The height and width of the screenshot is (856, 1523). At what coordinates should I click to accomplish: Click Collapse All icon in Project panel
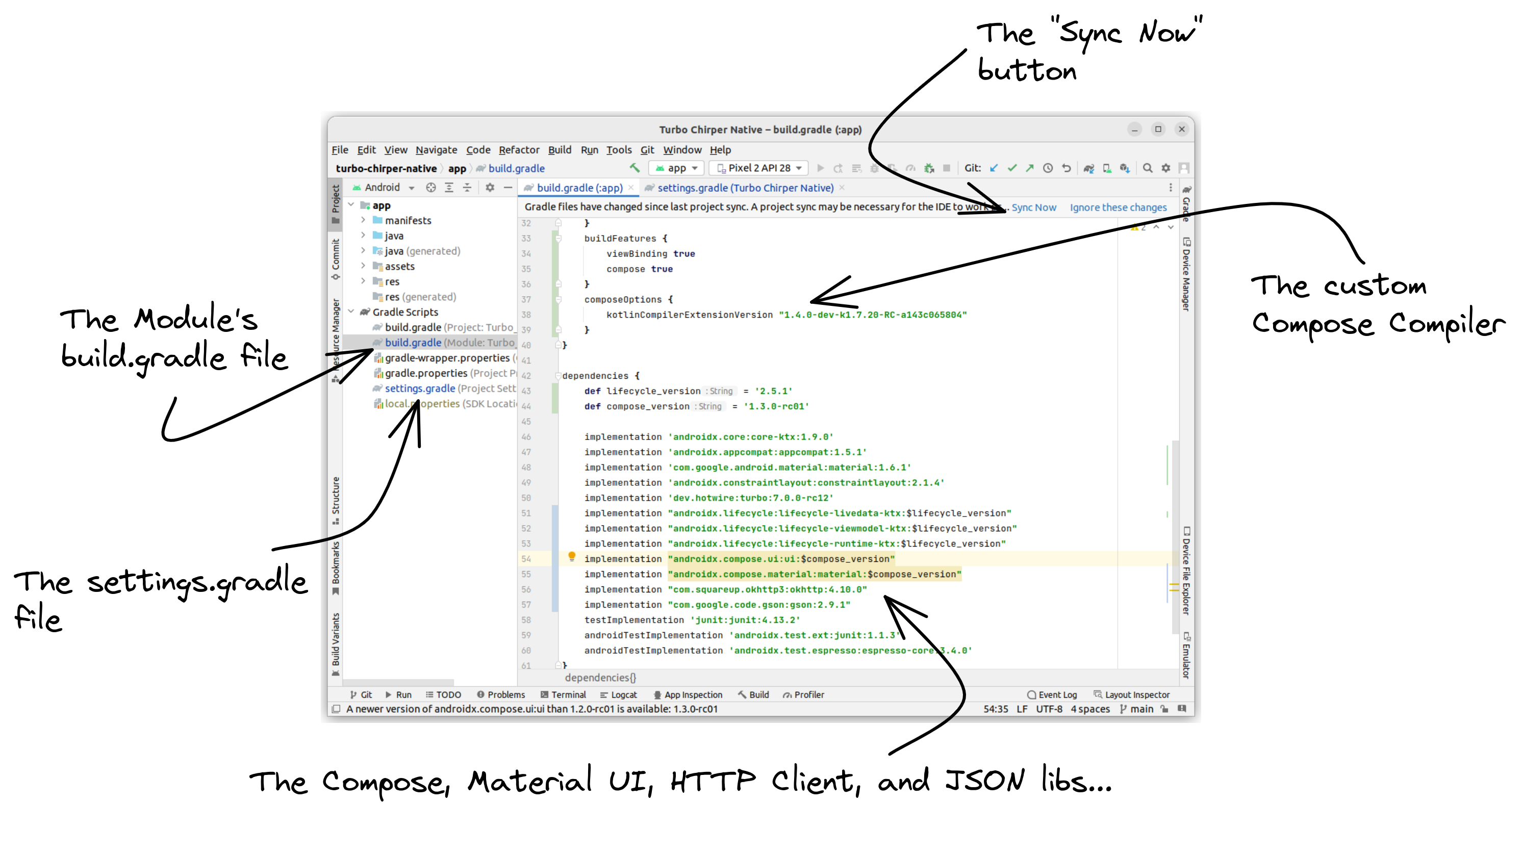tap(467, 188)
